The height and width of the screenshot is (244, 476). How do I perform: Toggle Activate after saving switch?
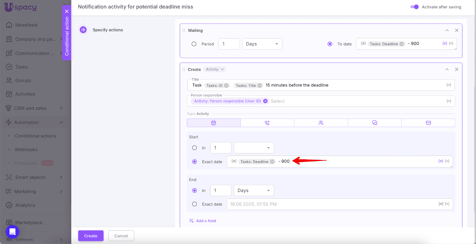click(x=414, y=7)
